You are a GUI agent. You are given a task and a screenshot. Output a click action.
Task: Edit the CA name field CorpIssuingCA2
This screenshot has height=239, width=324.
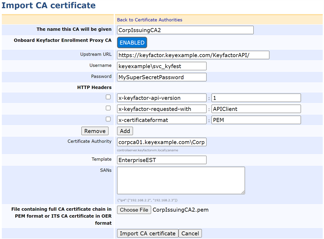[x=185, y=30]
